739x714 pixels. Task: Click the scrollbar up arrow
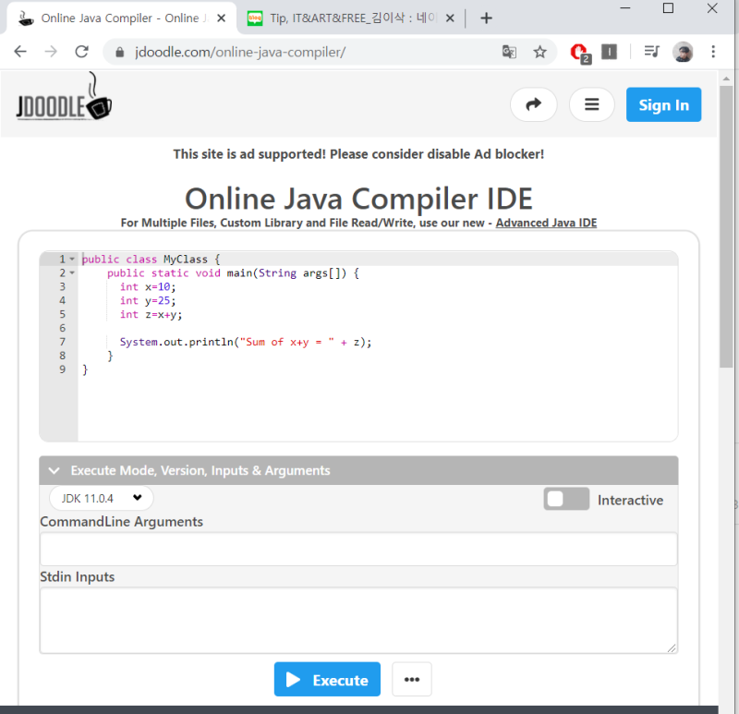(726, 79)
